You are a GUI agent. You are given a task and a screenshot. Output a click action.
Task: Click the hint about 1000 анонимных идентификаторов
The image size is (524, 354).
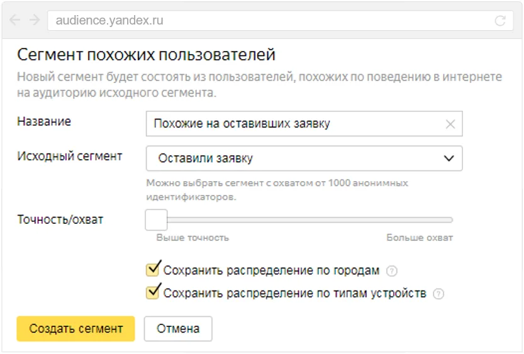(x=277, y=190)
